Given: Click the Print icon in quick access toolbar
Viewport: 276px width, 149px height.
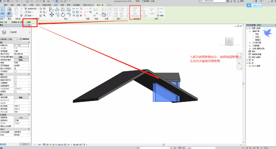Looking at the screenshot, I should 27,1.
